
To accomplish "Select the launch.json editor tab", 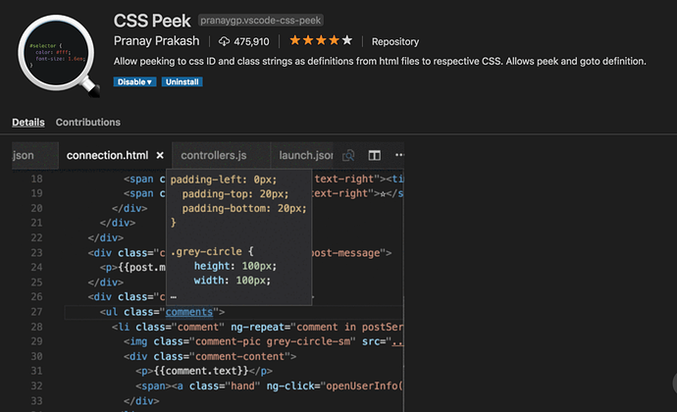I will pyautogui.click(x=305, y=155).
